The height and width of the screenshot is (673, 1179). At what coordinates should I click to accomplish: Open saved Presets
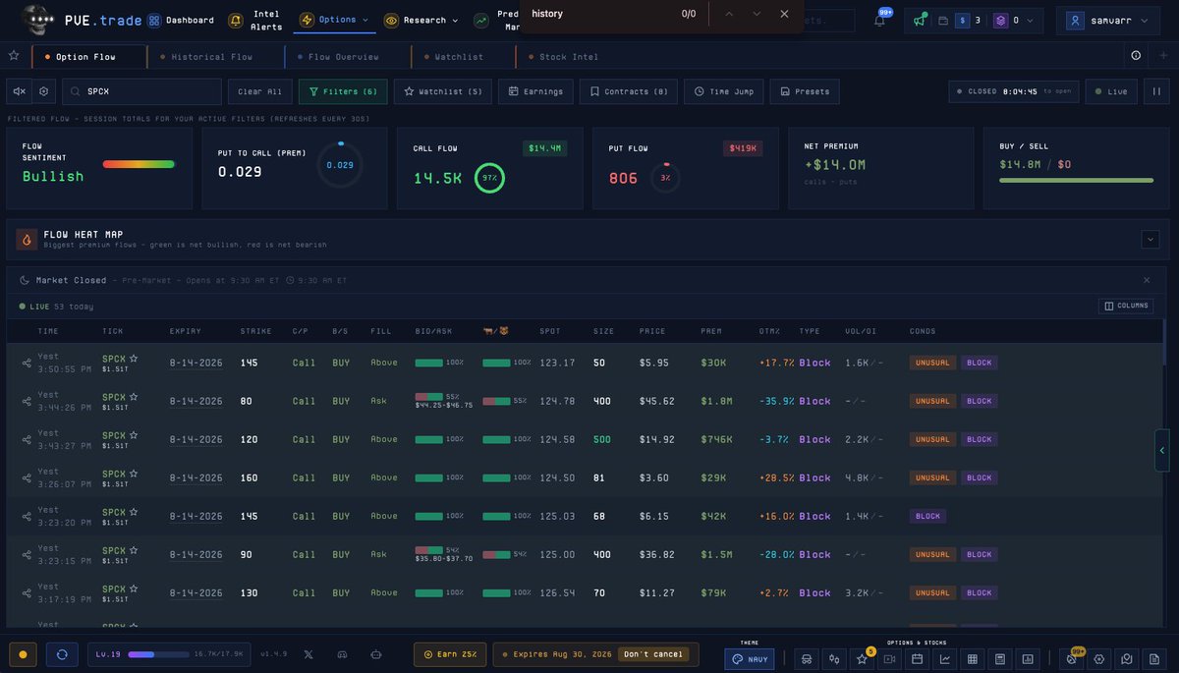[805, 91]
